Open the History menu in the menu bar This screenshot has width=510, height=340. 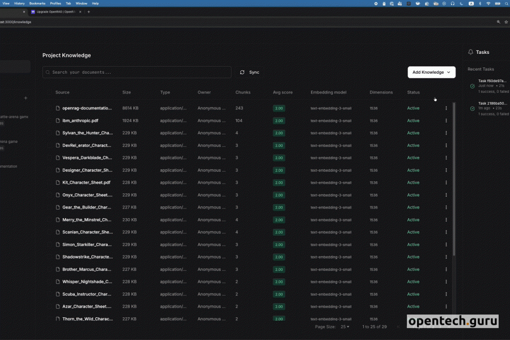coord(19,3)
